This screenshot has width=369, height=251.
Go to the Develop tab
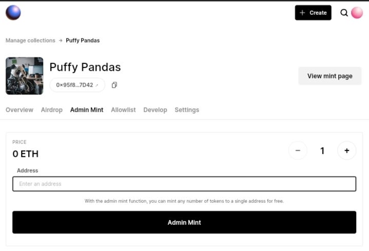tap(155, 110)
